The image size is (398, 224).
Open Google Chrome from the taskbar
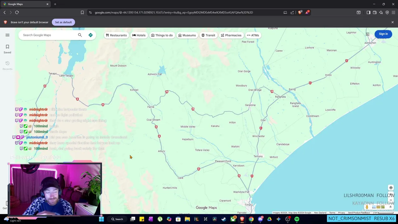(251, 219)
